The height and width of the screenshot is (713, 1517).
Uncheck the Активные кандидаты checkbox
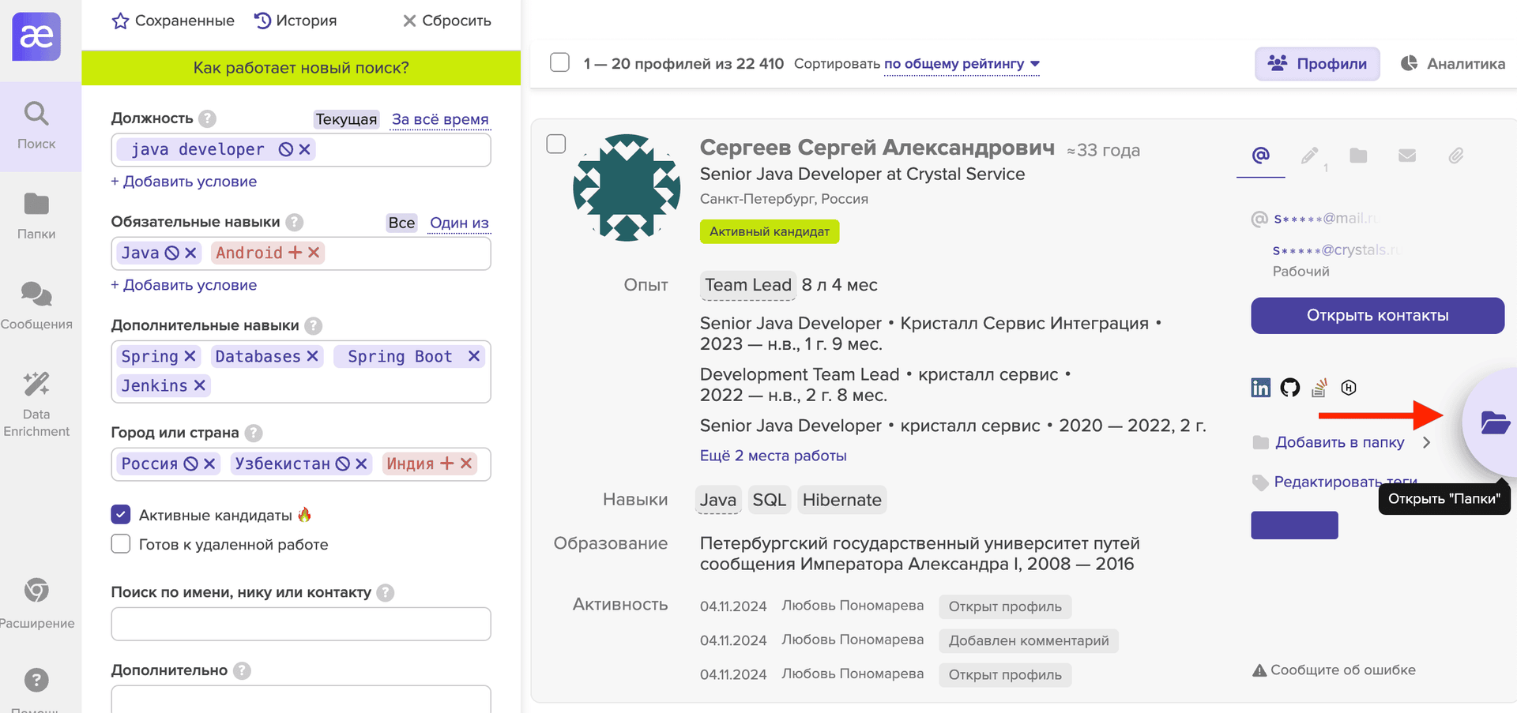point(121,515)
